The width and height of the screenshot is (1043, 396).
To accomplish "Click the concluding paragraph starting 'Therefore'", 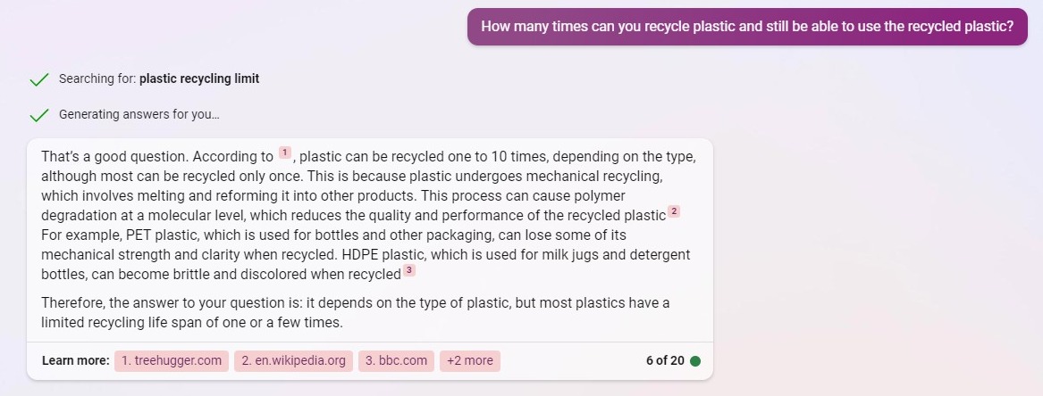I will 355,313.
